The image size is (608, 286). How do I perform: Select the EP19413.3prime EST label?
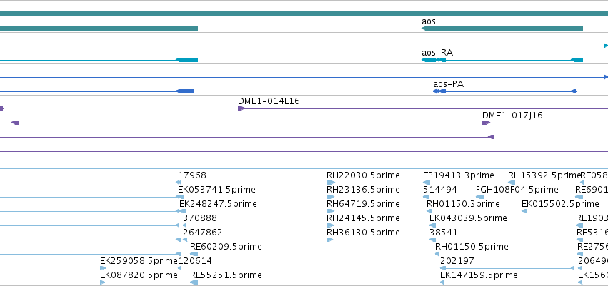[459, 175]
